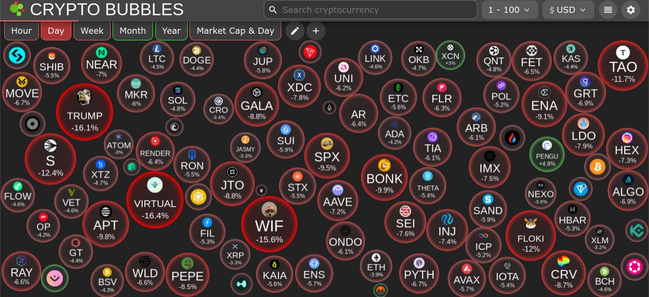
Task: Click the Bitcoin orange logo bubble
Action: [x=597, y=167]
